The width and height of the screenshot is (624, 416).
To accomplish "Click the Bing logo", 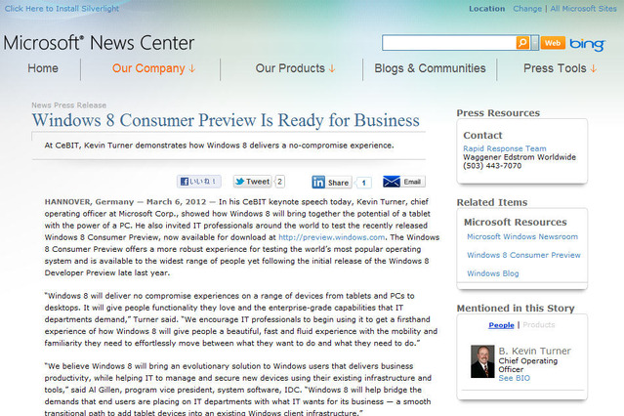I will pos(588,44).
